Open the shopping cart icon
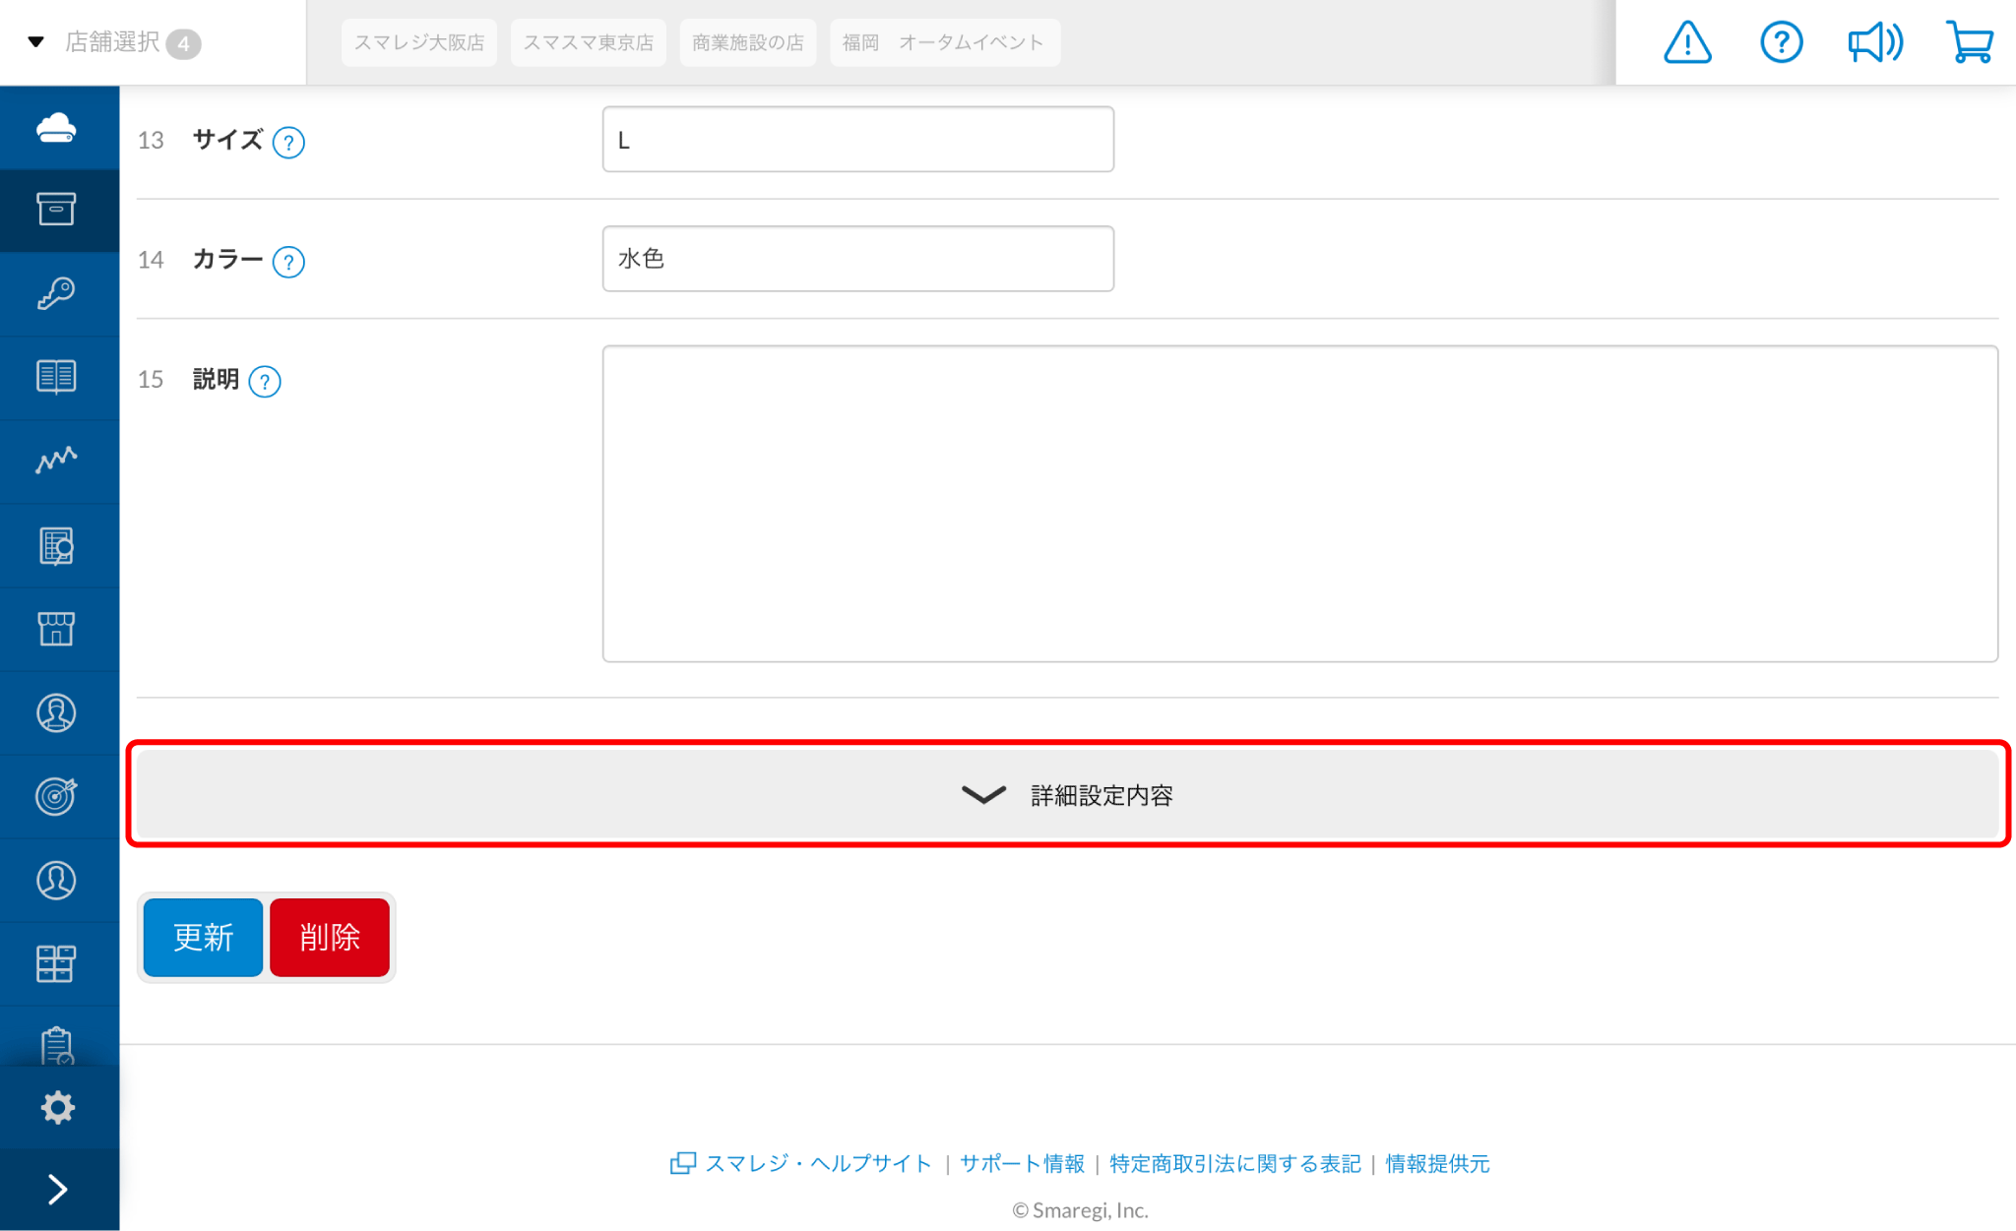Image resolution: width=2016 pixels, height=1231 pixels. [1970, 42]
